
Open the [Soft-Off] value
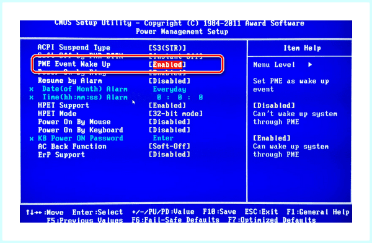click(x=169, y=146)
